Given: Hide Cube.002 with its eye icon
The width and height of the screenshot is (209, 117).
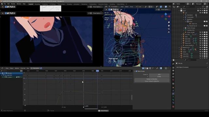Looking at the screenshot, I should pos(202,56).
